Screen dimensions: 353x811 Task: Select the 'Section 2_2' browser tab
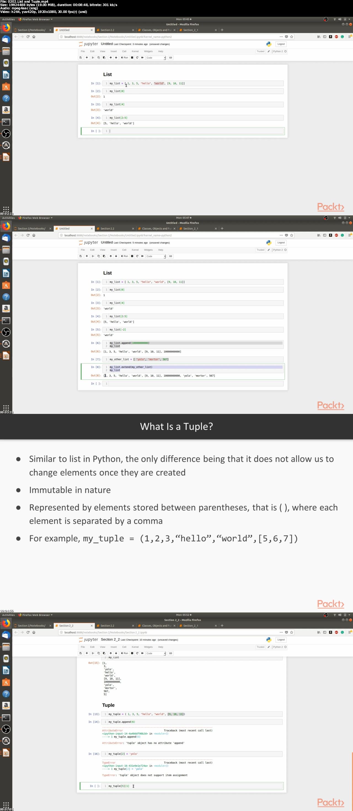pos(74,626)
